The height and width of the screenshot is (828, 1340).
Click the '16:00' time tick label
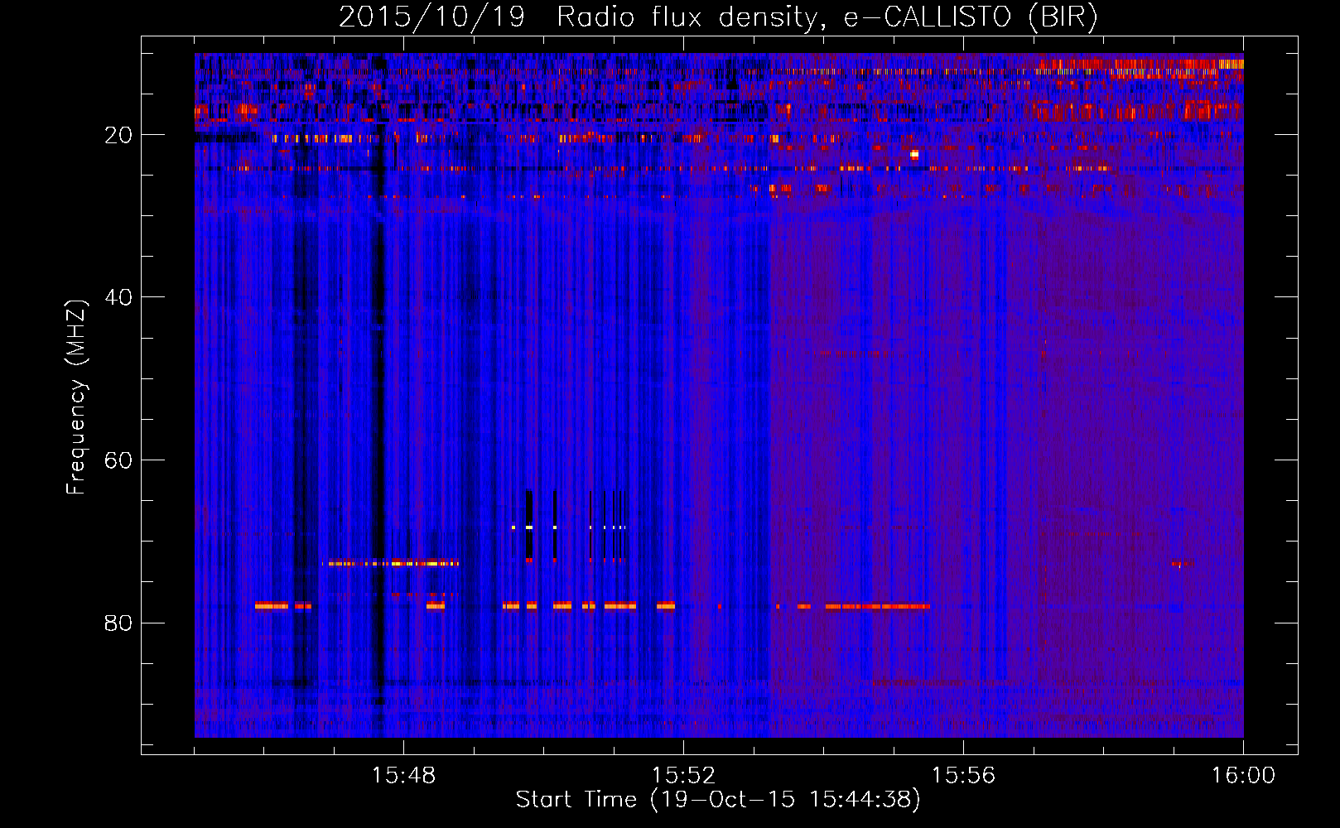pos(1243,776)
